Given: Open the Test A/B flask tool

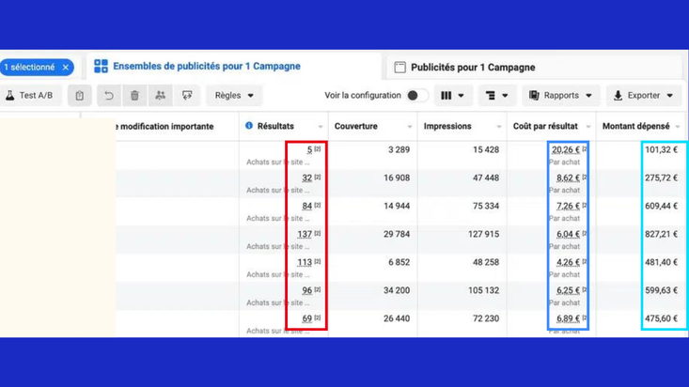Looking at the screenshot, I should coord(30,95).
